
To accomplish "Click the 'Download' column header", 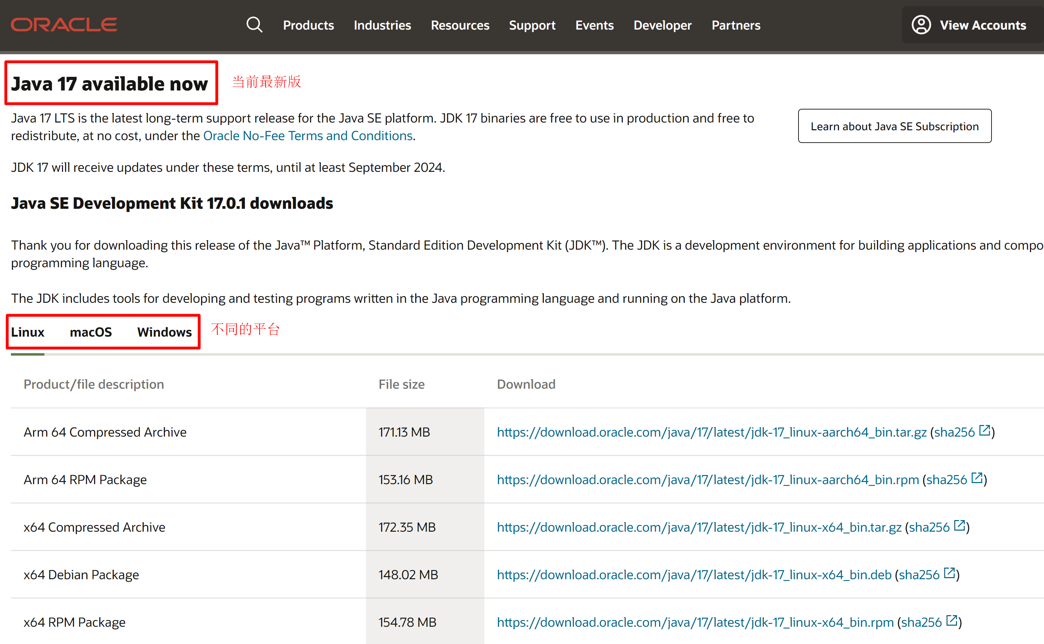I will click(x=526, y=384).
